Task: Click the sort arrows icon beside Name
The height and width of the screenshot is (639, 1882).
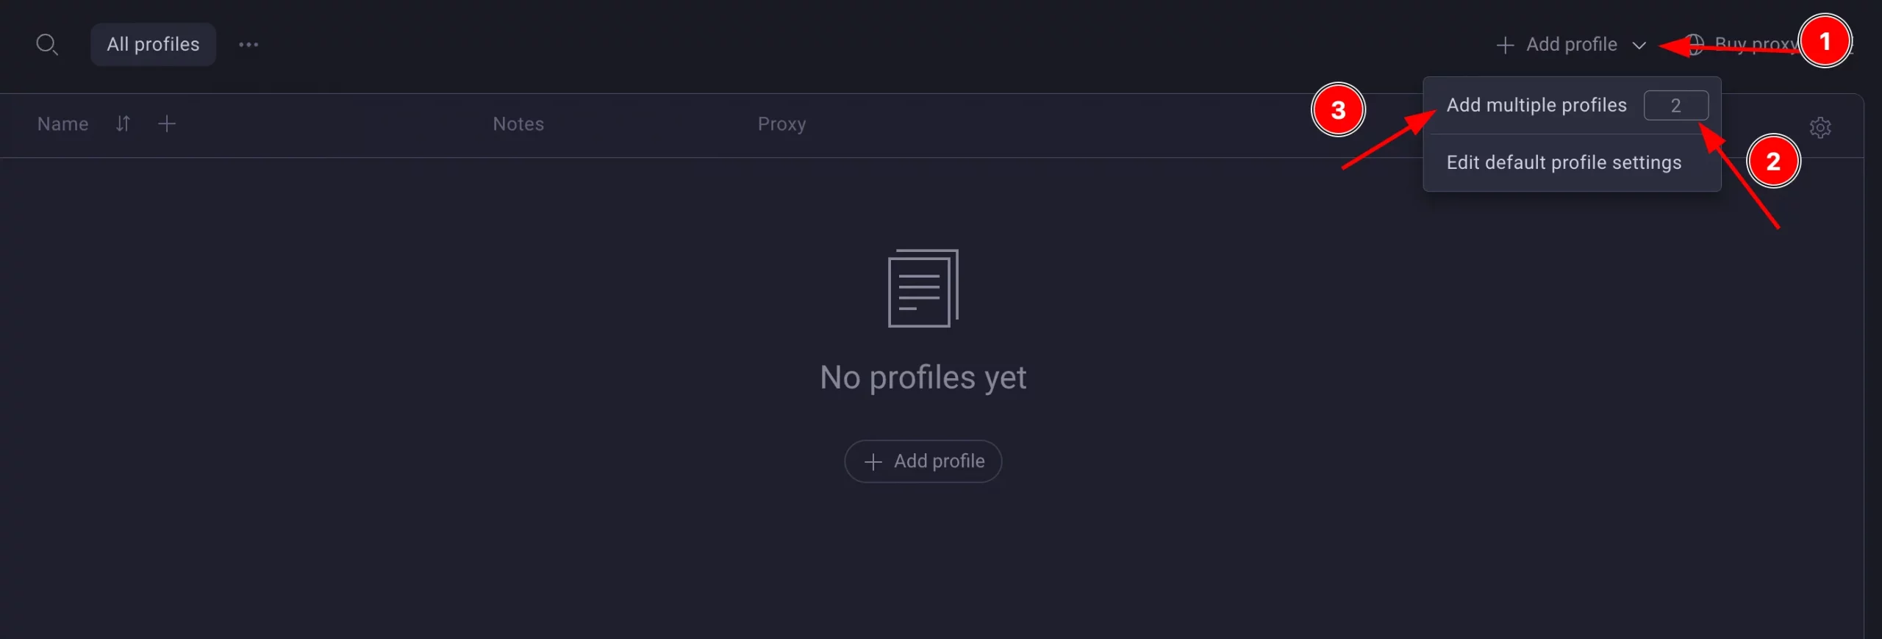Action: coord(123,124)
